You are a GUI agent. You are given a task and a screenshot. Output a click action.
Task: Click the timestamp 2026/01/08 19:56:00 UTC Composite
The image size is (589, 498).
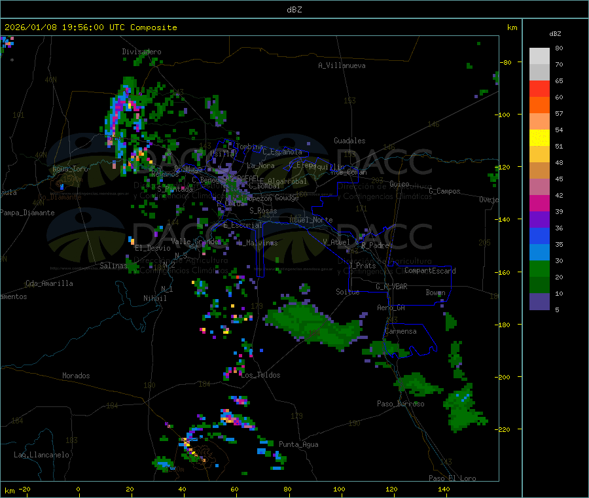(x=90, y=27)
